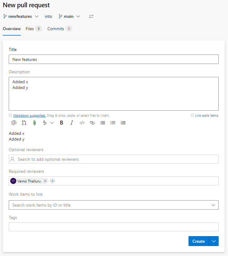Viewport: 228px width, 256px height.
Task: Insert a numbered list
Action: pos(113,123)
